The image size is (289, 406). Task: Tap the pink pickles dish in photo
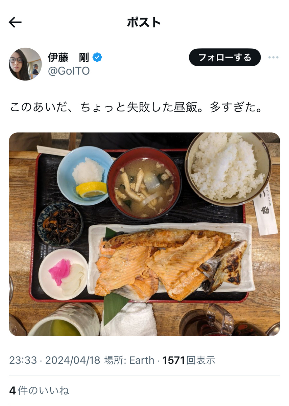tap(63, 274)
